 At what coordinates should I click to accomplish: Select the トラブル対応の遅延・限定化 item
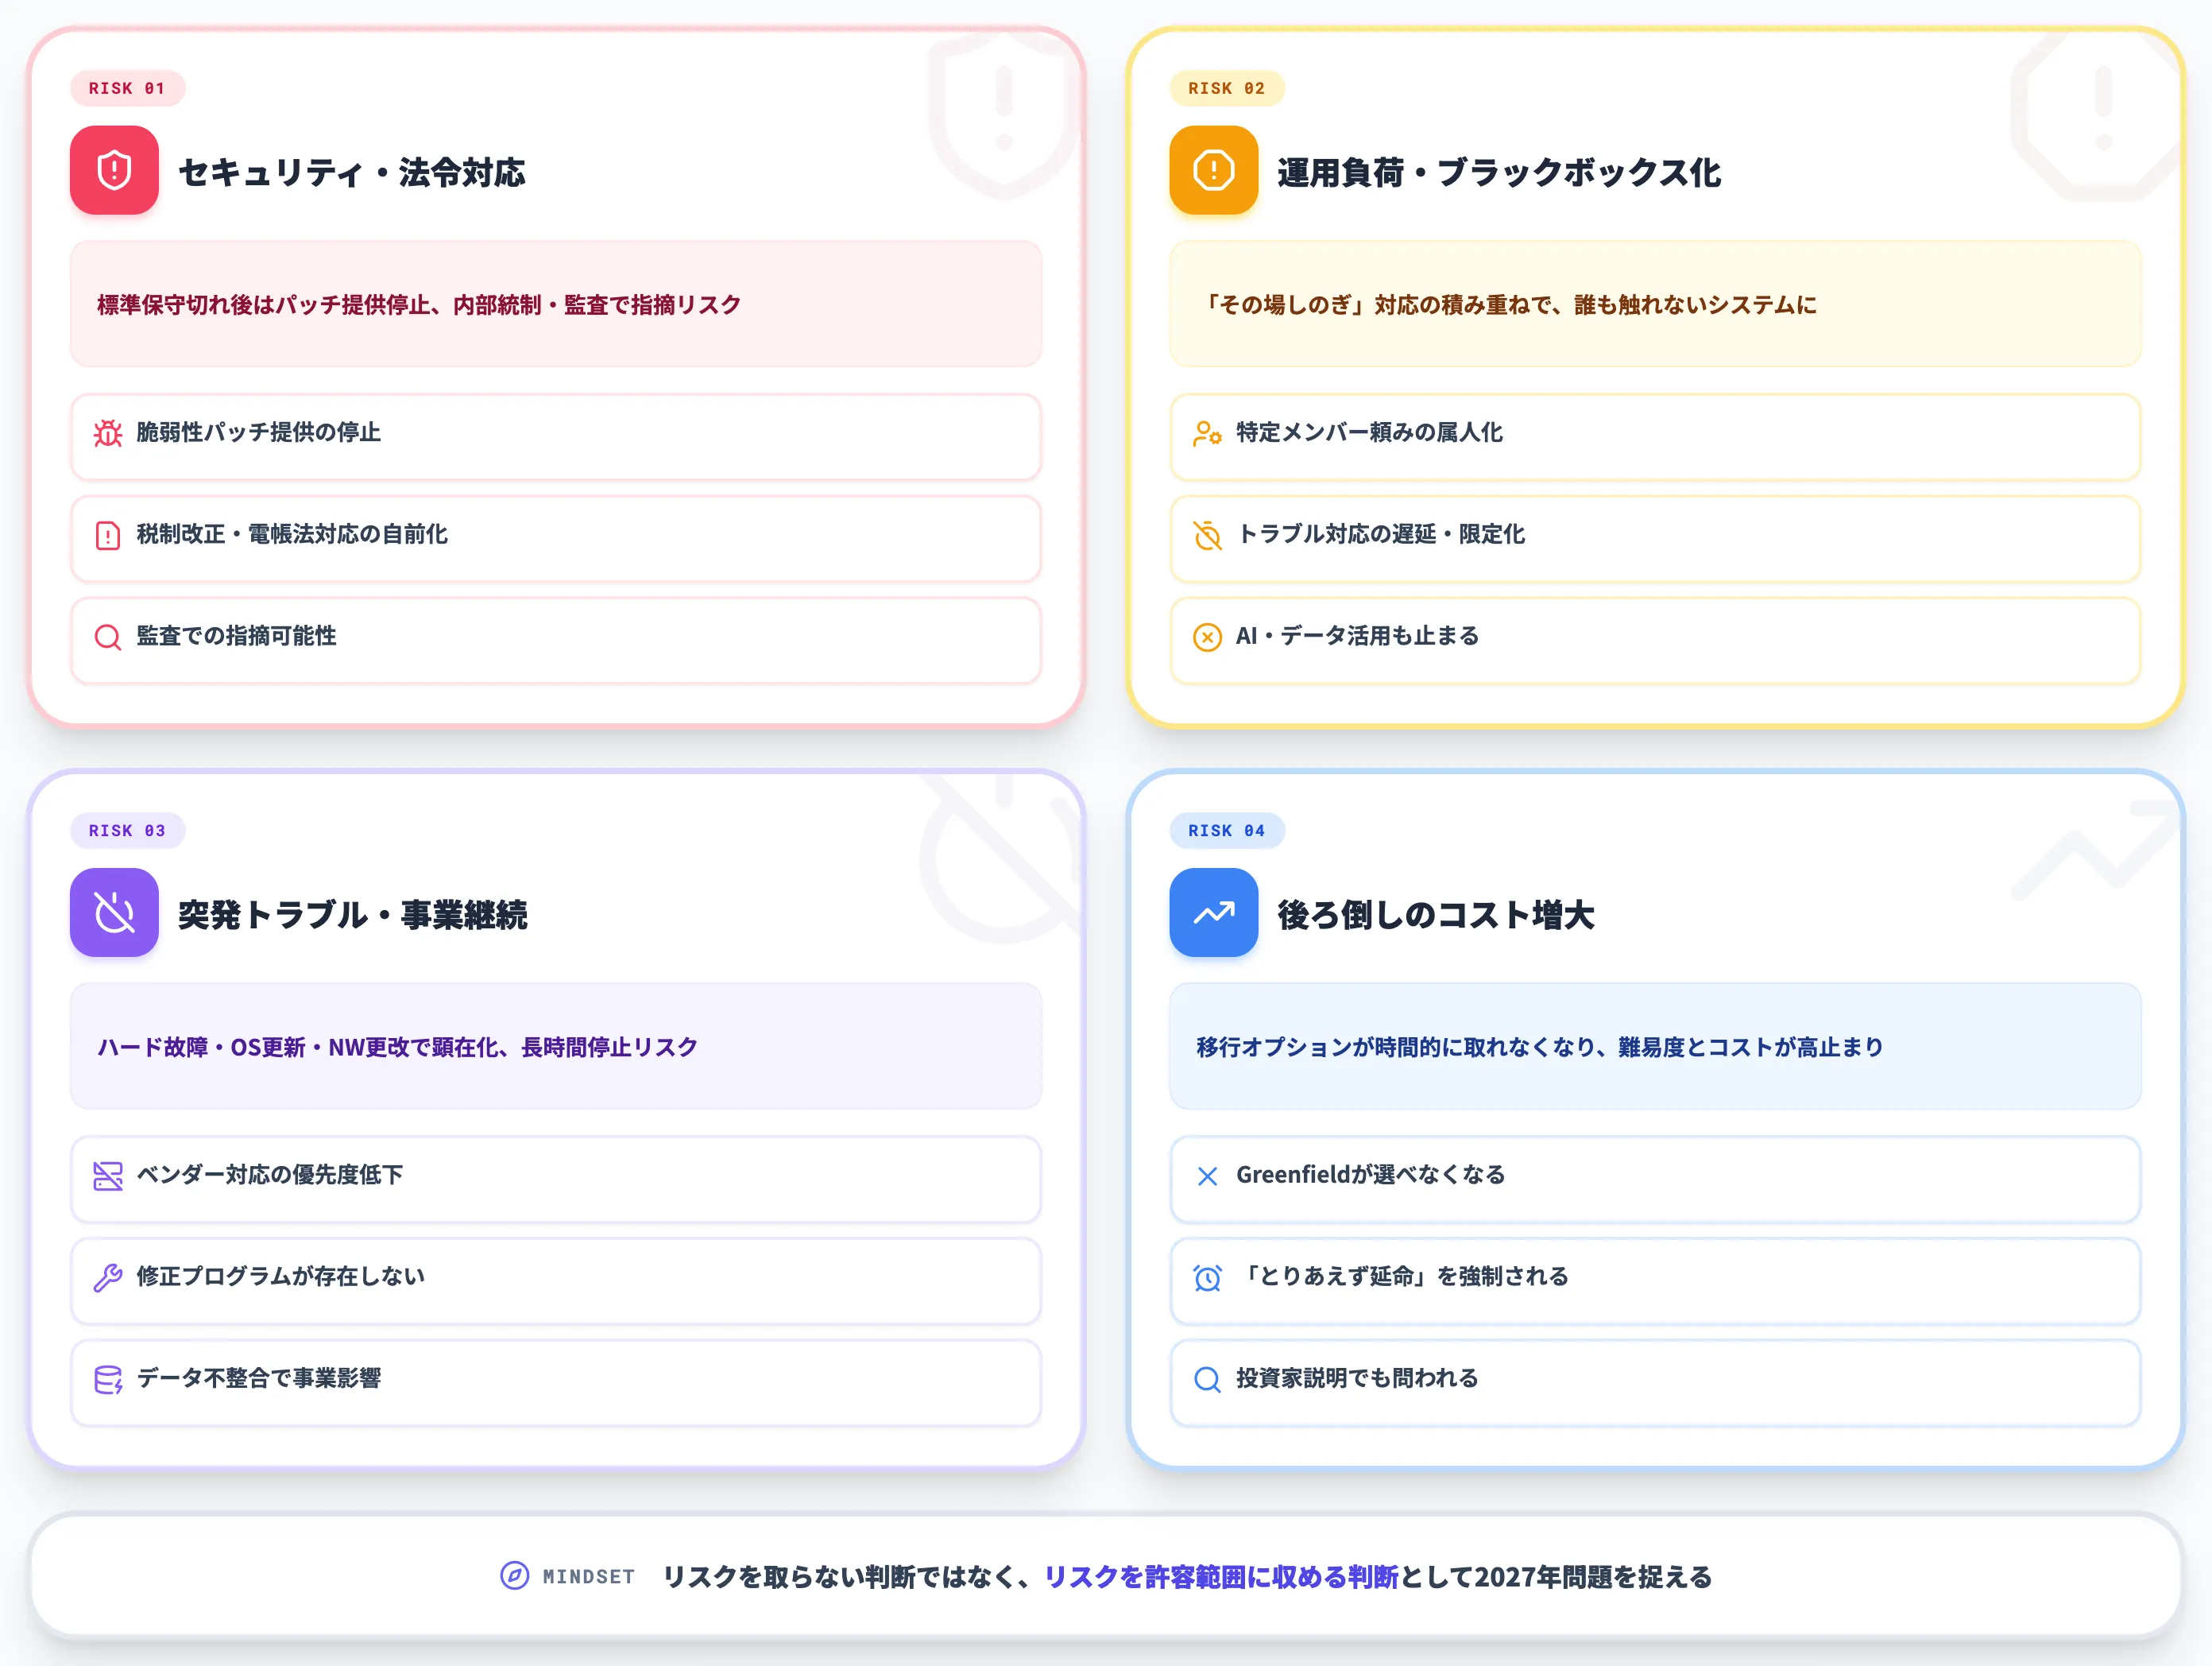tap(1655, 540)
